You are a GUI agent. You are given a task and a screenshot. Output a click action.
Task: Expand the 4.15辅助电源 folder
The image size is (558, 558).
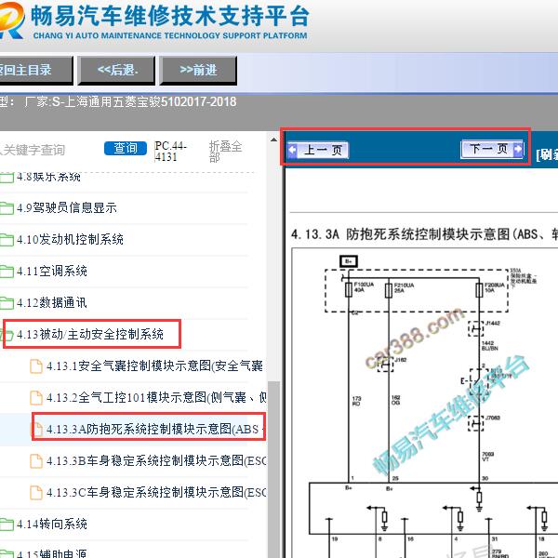point(7,554)
